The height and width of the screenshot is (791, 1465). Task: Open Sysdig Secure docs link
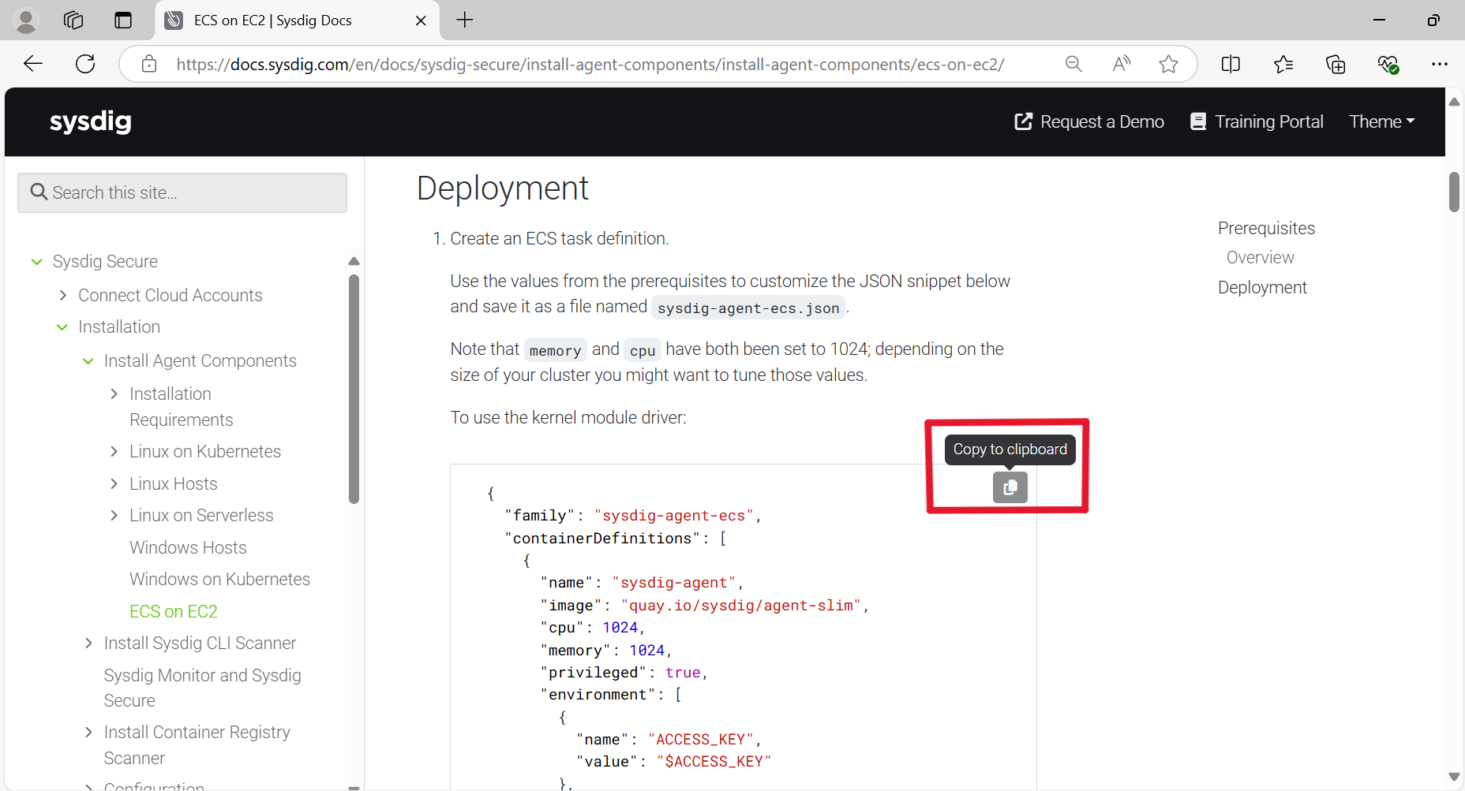tap(105, 261)
